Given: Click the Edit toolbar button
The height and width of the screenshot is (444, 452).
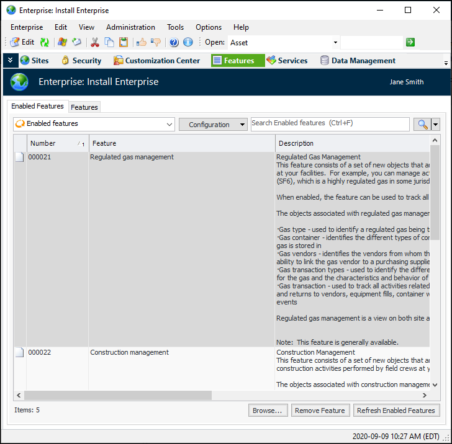Looking at the screenshot, I should point(22,42).
